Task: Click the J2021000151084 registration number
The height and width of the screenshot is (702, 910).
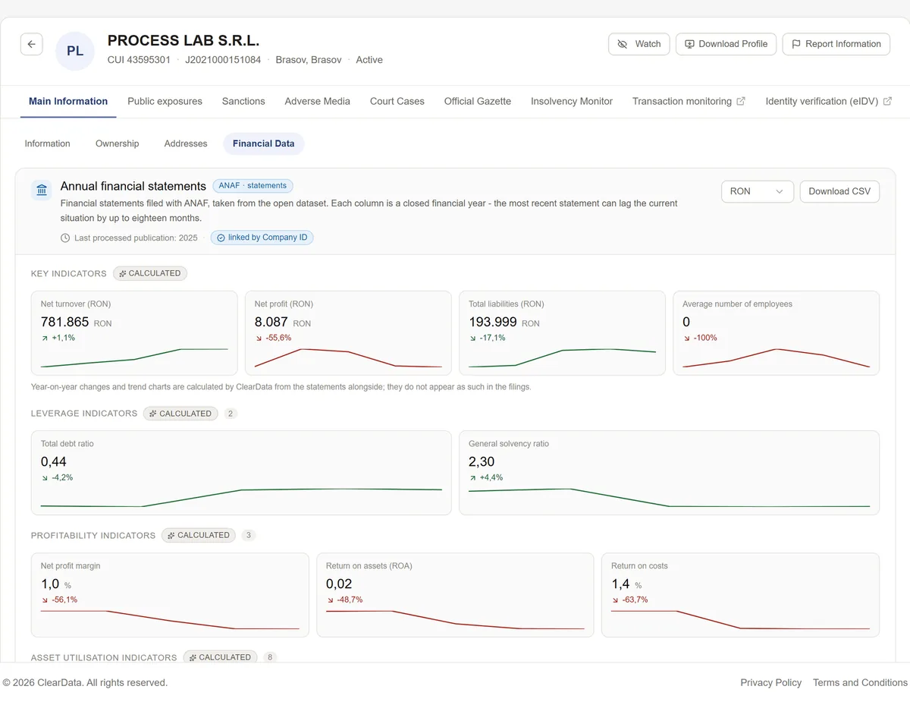Action: point(223,60)
